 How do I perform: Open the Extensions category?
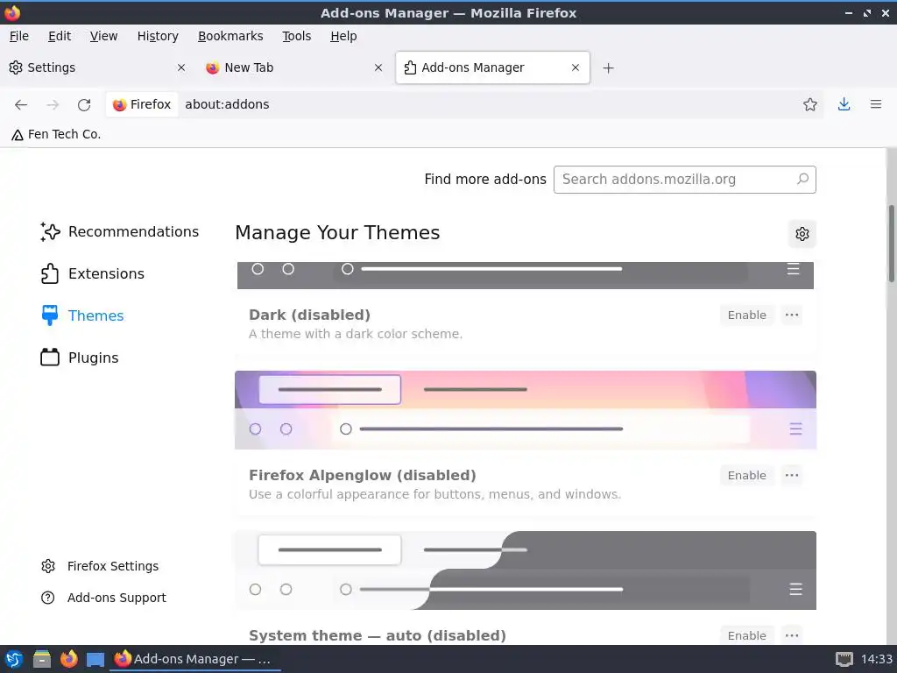pyautogui.click(x=93, y=273)
